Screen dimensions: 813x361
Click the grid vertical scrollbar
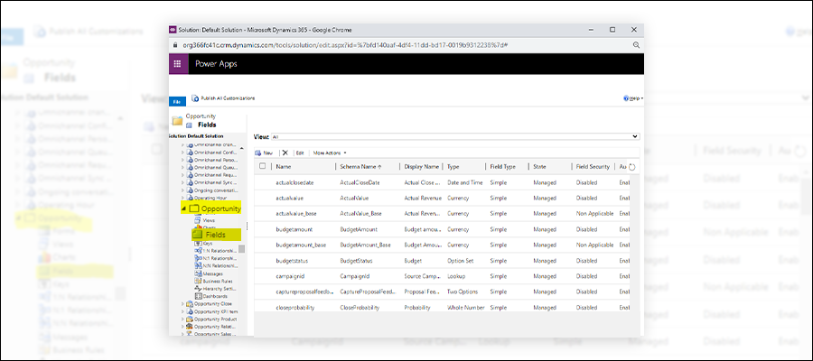(x=636, y=243)
